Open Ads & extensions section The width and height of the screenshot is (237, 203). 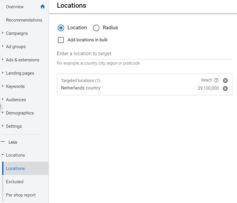pos(23,60)
